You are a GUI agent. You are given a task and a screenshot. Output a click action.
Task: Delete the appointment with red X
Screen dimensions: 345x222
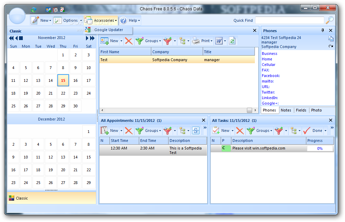click(129, 131)
